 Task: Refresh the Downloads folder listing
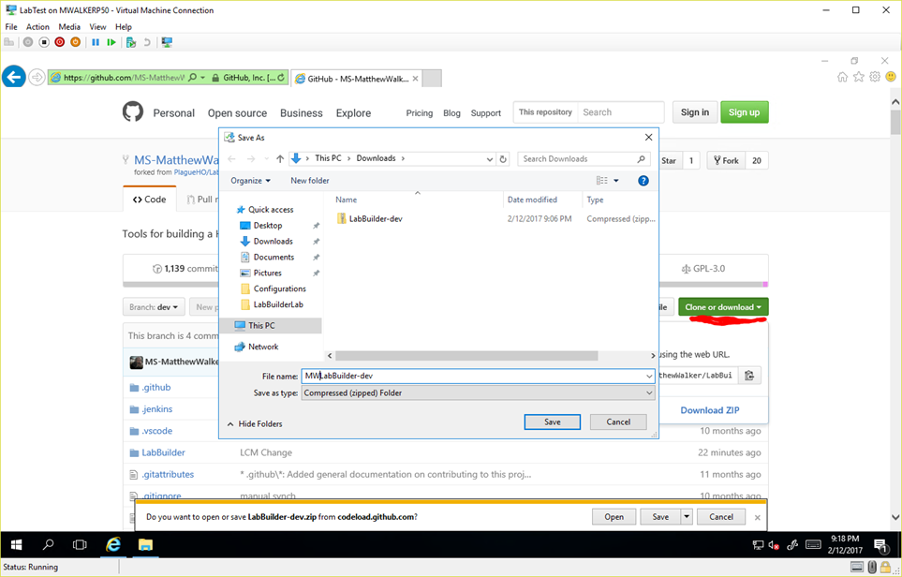(x=503, y=159)
